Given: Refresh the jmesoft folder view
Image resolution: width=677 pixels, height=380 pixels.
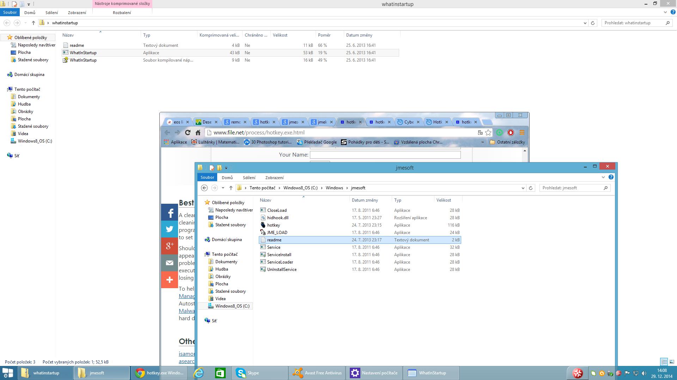Looking at the screenshot, I should coord(531,188).
